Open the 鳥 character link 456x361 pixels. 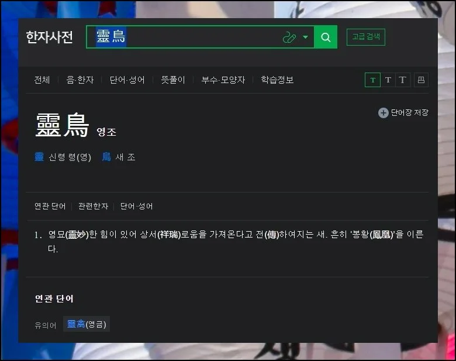pos(106,157)
